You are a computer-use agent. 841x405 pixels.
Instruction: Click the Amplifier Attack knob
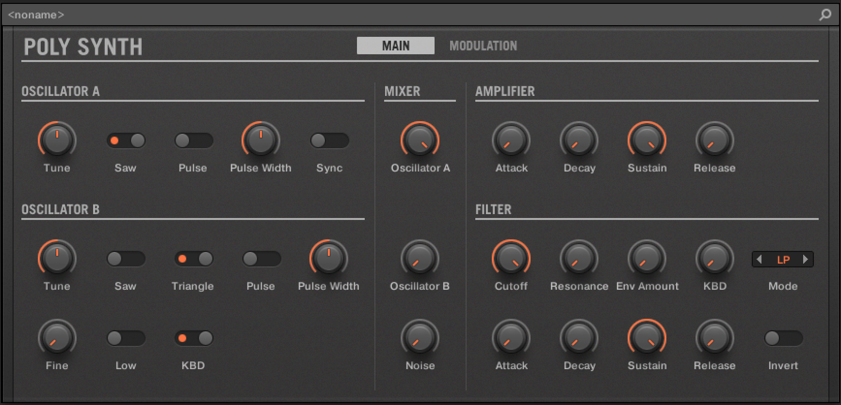tap(511, 140)
